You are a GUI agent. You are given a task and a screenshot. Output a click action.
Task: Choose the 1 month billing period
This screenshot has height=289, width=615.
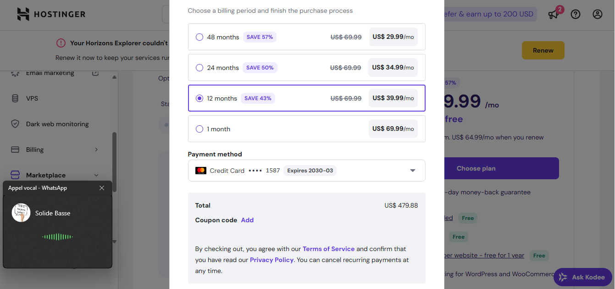[306, 129]
